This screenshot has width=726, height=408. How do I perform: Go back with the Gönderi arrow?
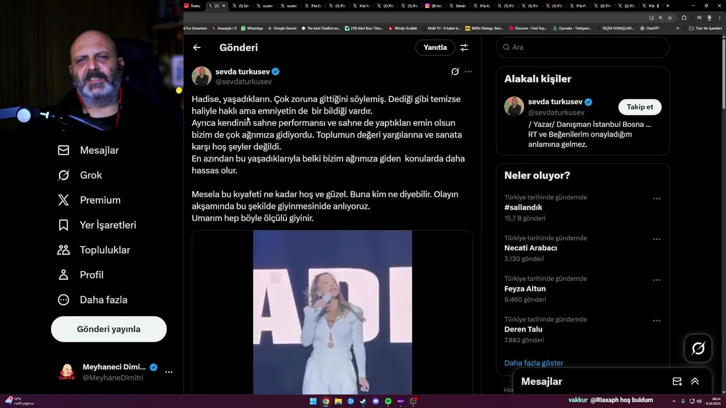[197, 48]
